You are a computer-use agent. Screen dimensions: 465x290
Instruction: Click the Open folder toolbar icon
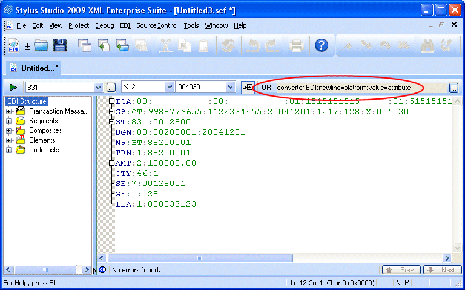(41, 45)
